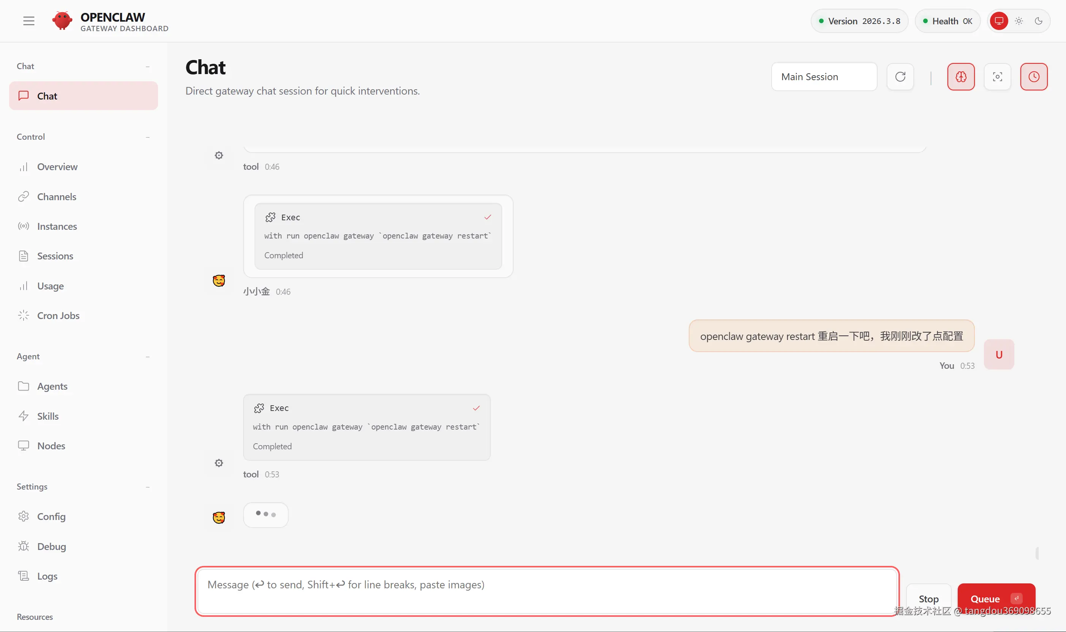Open the Main Session dropdown

click(824, 77)
